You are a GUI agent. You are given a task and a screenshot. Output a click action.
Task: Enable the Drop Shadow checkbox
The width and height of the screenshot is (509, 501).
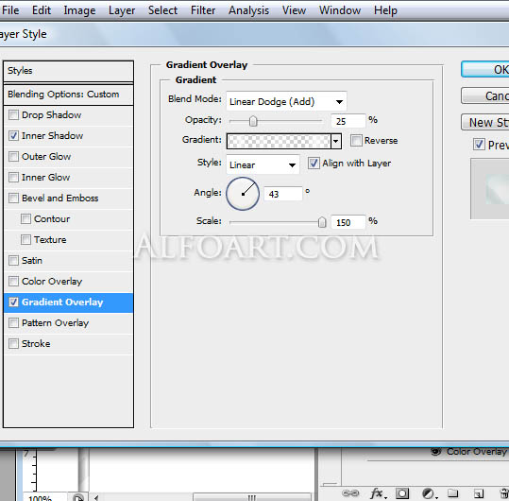point(13,114)
